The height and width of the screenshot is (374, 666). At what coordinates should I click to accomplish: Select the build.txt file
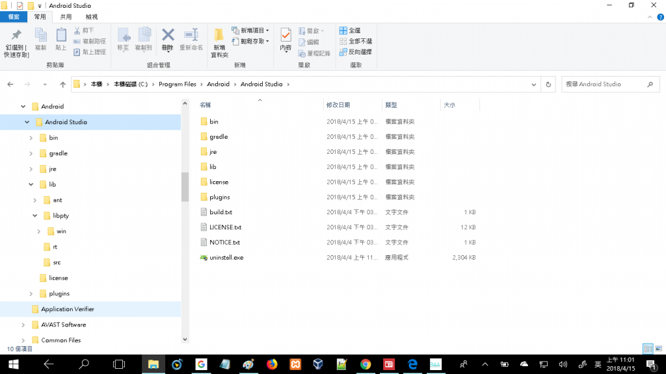(221, 212)
